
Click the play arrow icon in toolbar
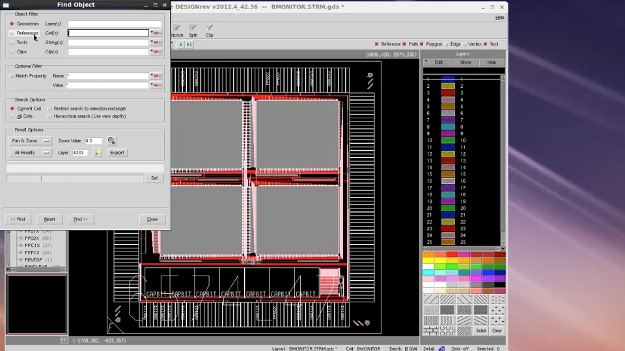pos(180,45)
